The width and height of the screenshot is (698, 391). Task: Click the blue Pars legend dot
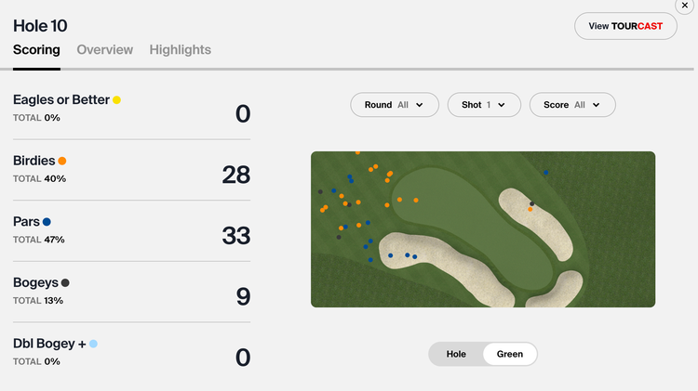point(47,222)
